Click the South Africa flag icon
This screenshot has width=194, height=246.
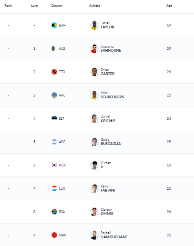54,212
